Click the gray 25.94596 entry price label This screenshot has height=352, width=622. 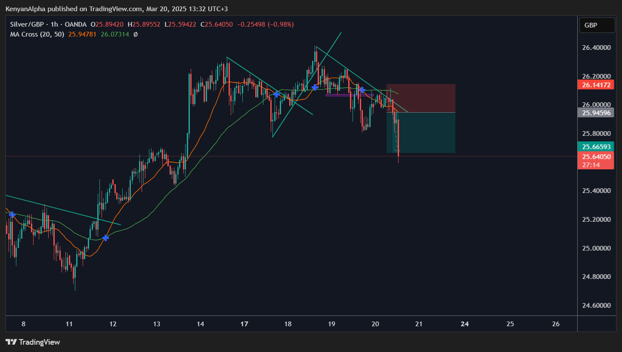click(x=596, y=113)
